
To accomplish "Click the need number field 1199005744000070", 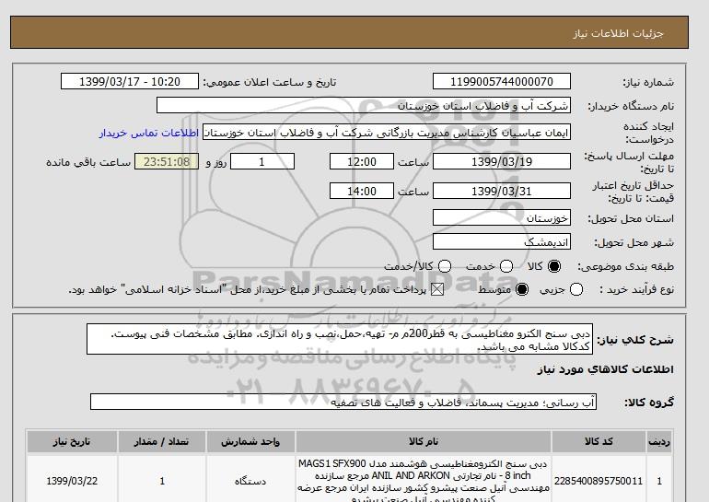I will 502,81.
